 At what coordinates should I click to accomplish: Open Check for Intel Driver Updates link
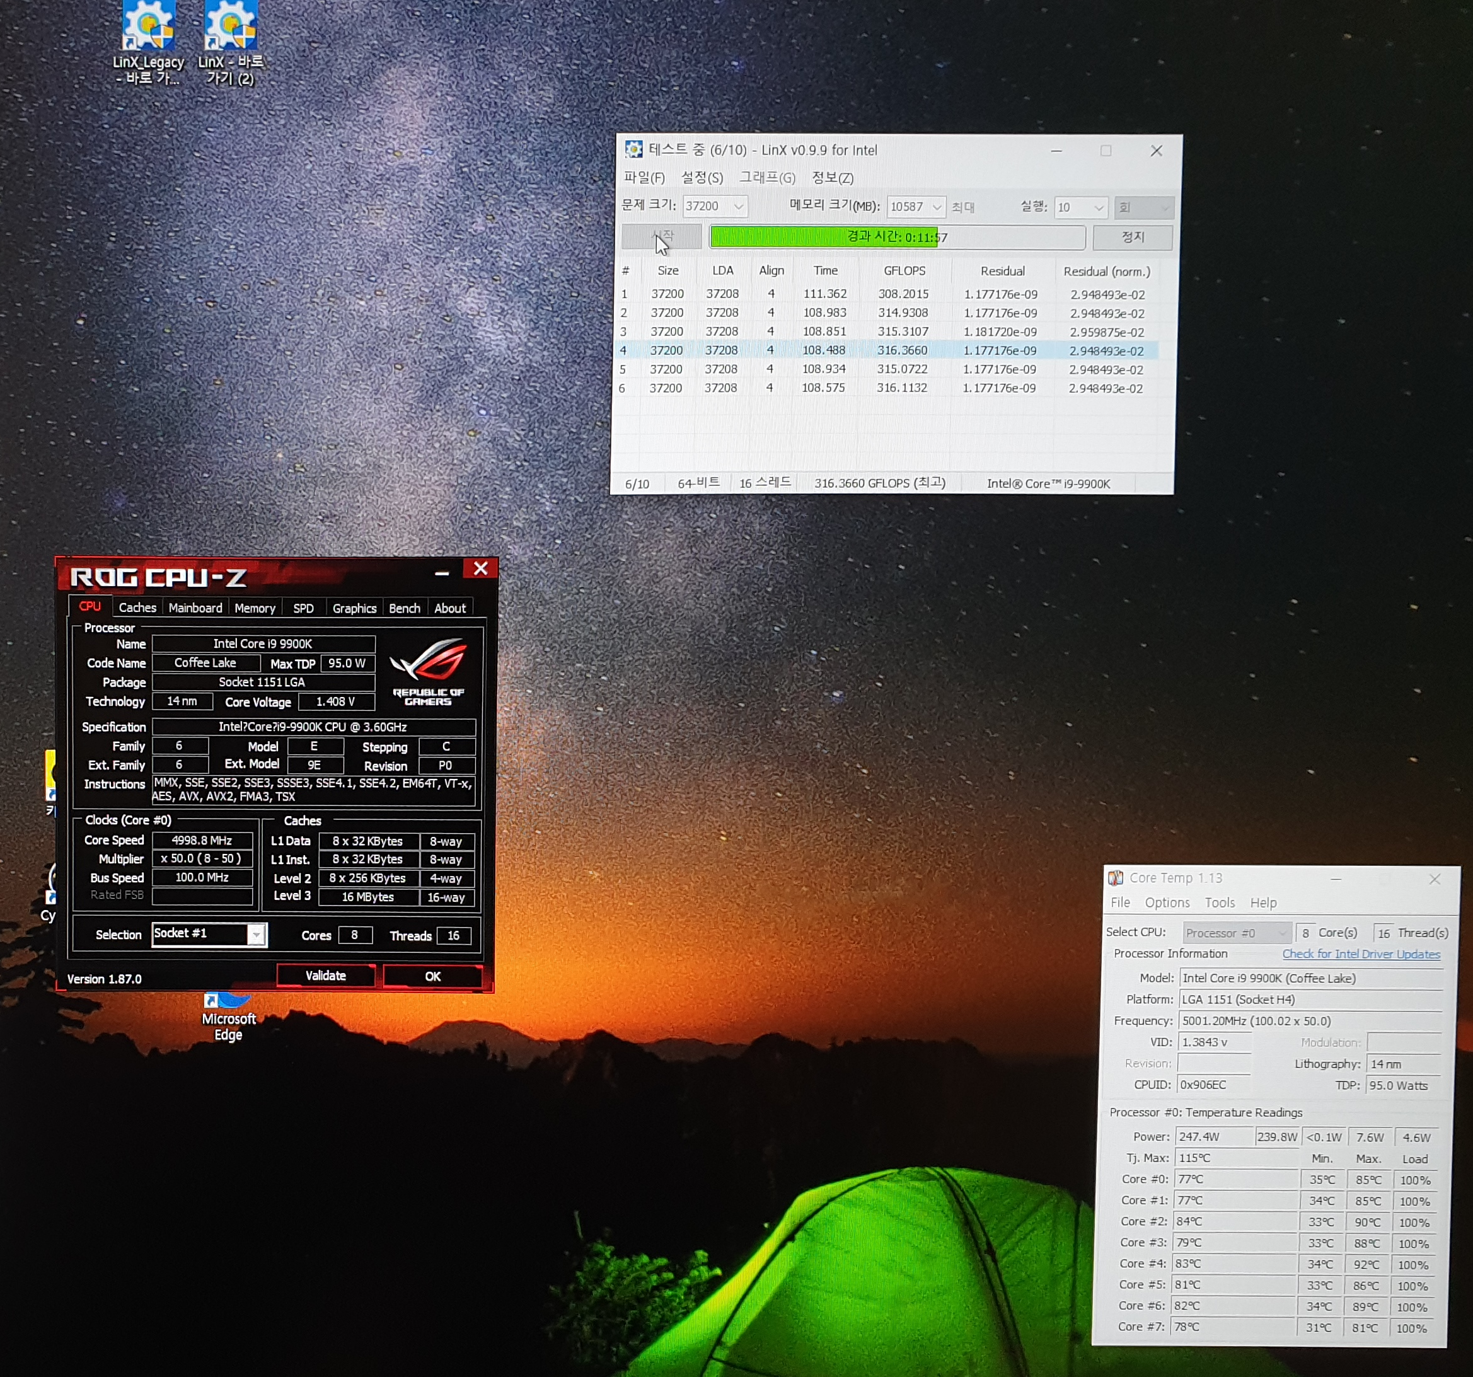click(1361, 954)
